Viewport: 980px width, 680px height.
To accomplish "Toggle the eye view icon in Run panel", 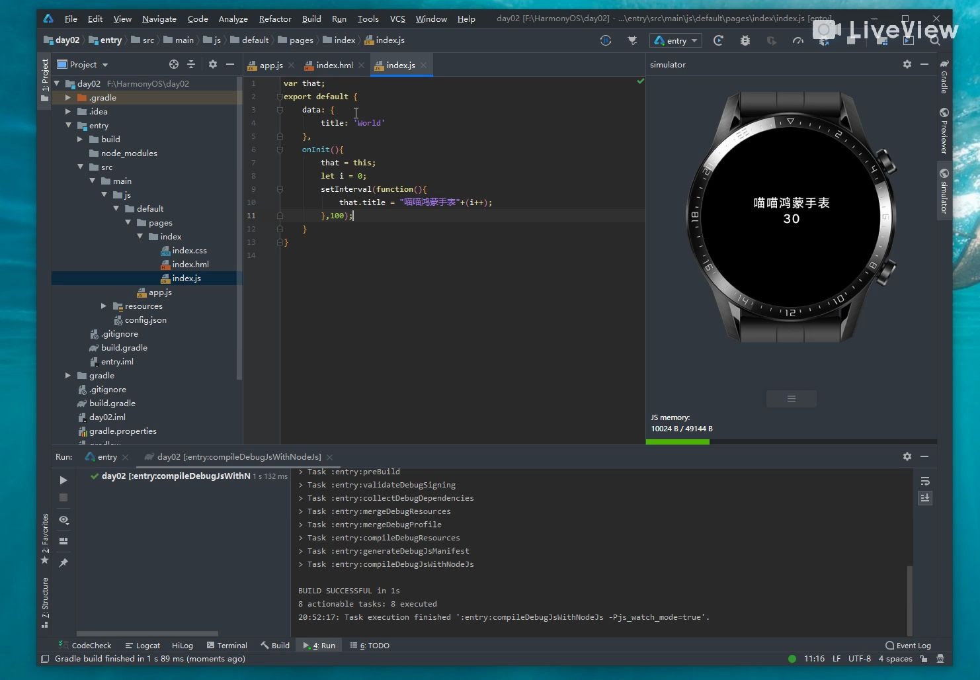I will [x=63, y=520].
